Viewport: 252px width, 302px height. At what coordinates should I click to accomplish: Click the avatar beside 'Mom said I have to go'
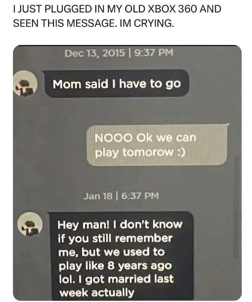point(25,84)
